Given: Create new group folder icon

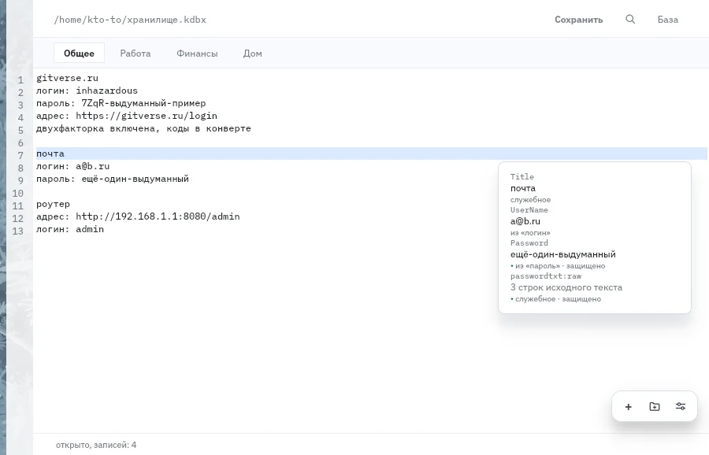Looking at the screenshot, I should [655, 407].
